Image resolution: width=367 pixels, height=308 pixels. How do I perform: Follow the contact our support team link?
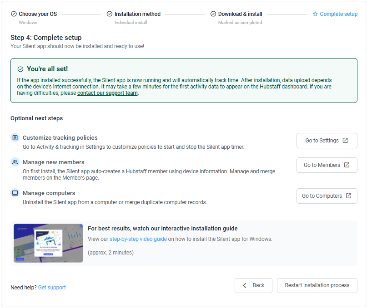[x=107, y=93]
